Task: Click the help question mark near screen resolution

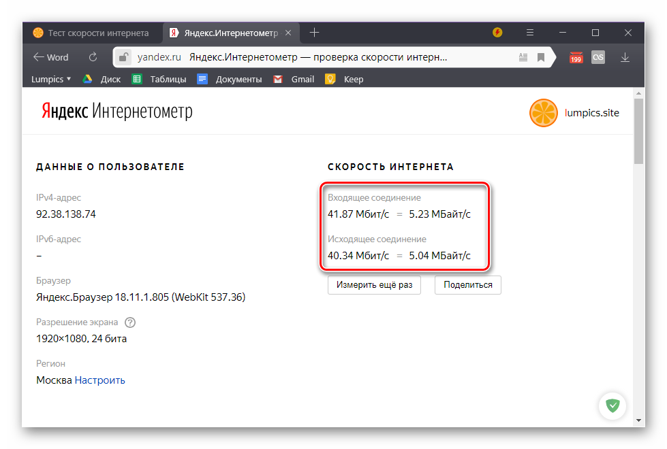Action: (x=130, y=322)
